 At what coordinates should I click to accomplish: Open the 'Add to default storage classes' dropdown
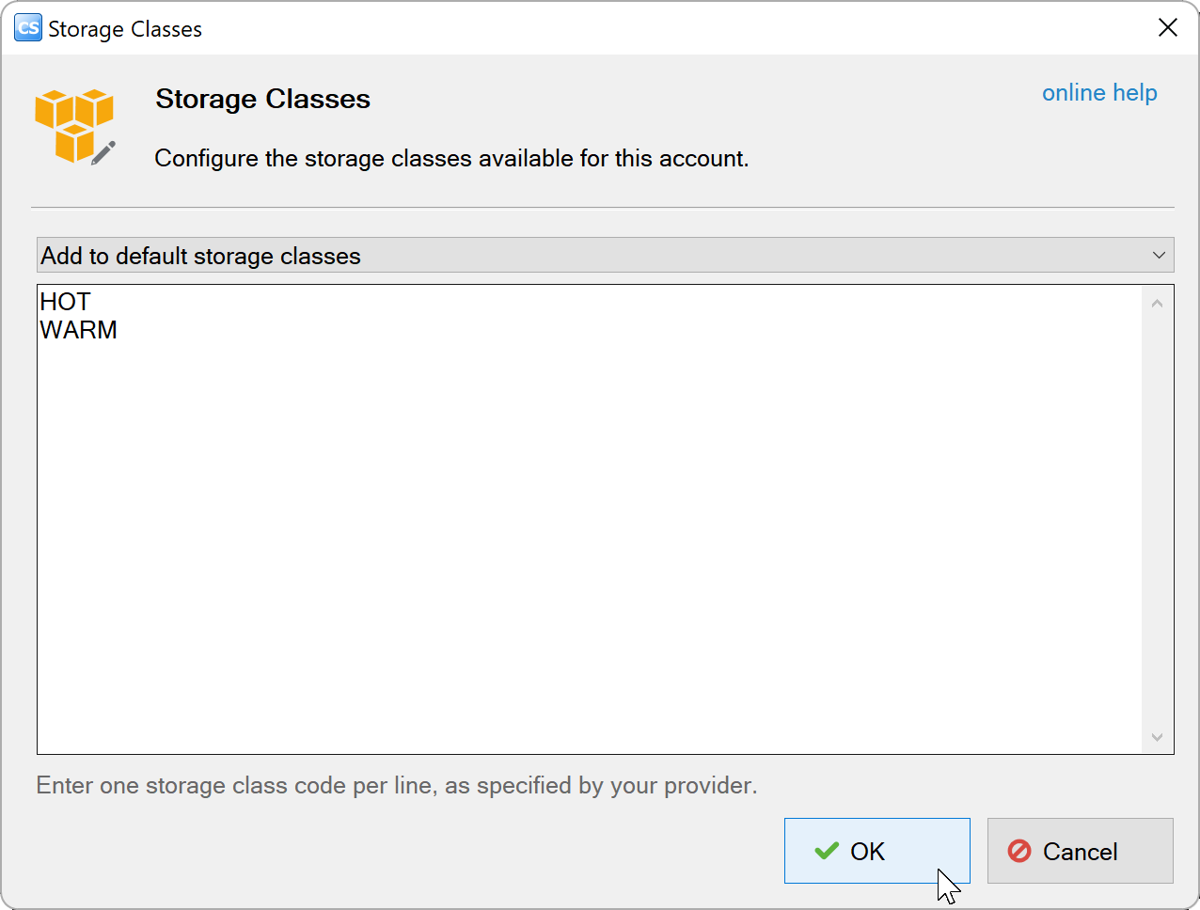click(x=606, y=255)
